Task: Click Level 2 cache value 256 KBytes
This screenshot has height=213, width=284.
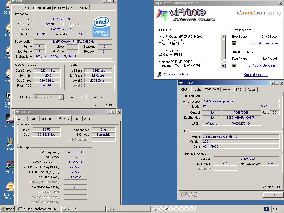Action: coord(98,80)
